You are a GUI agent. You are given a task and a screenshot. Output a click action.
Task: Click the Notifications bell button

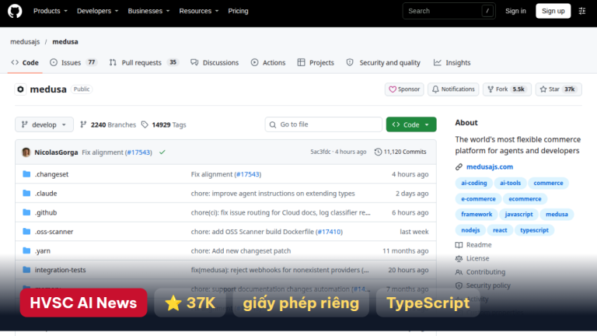tap(453, 89)
